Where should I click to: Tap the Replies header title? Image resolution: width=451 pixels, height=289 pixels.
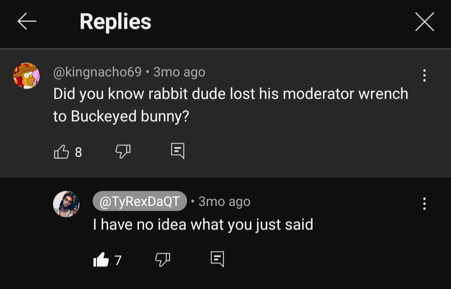[x=115, y=22]
